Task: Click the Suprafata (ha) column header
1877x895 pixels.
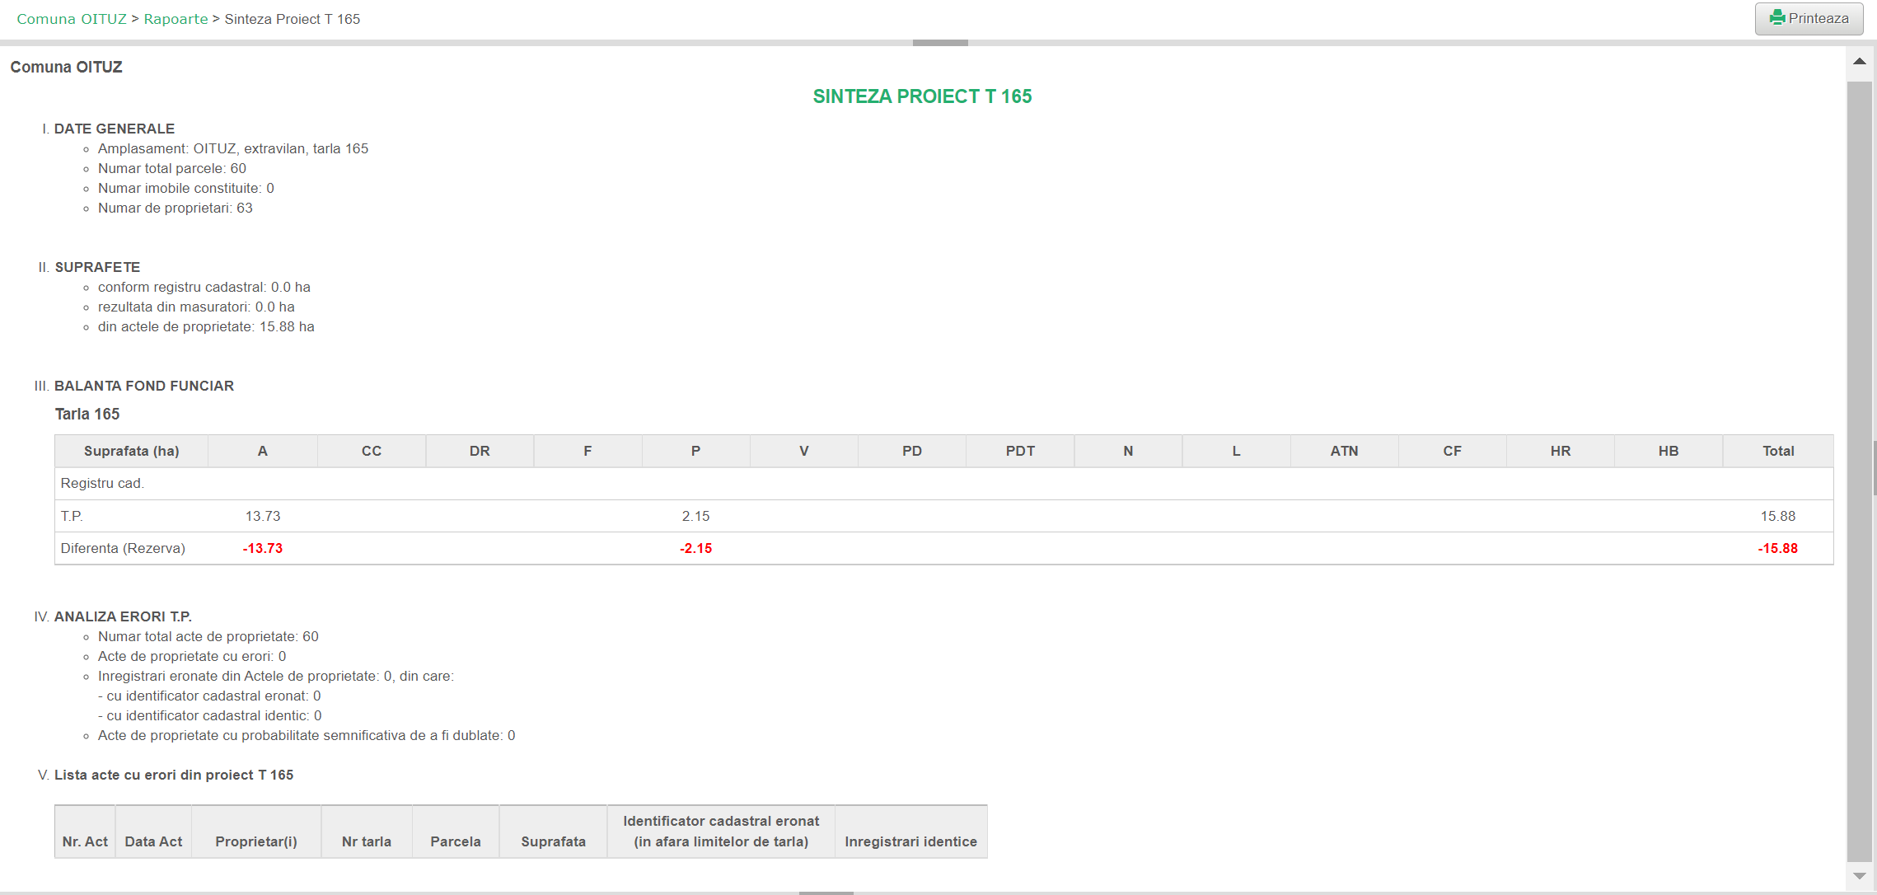Action: click(131, 451)
